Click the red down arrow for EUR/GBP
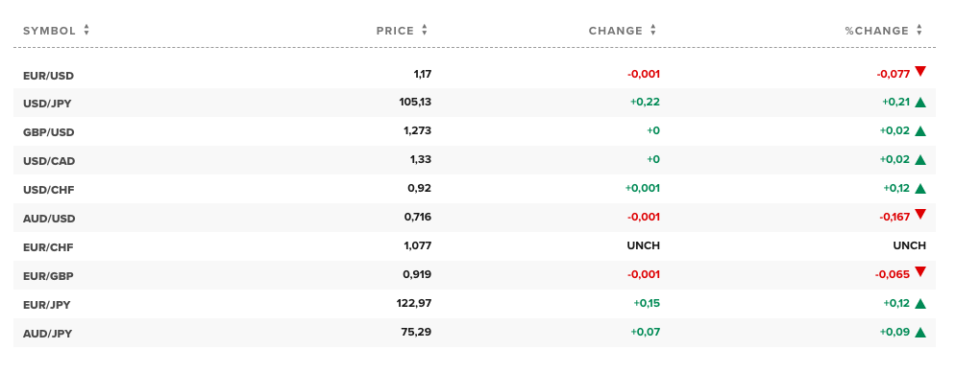The image size is (956, 372). (x=920, y=271)
